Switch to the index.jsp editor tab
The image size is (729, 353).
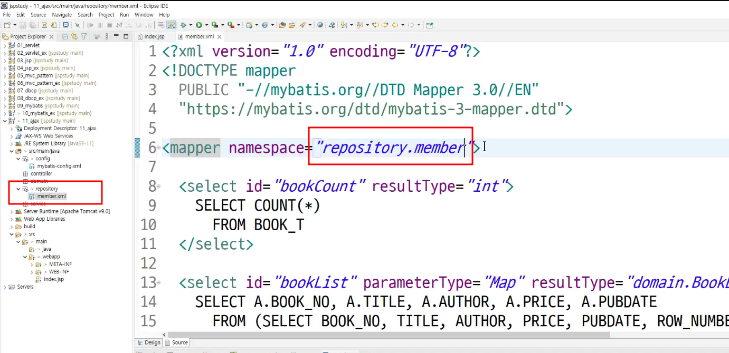(x=154, y=37)
